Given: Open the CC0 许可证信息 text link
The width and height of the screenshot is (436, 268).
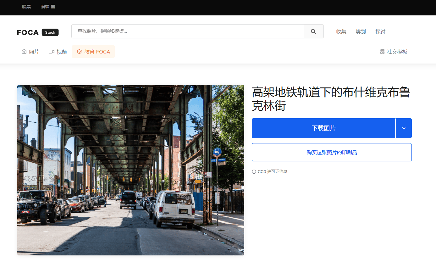Looking at the screenshot, I should click(272, 172).
